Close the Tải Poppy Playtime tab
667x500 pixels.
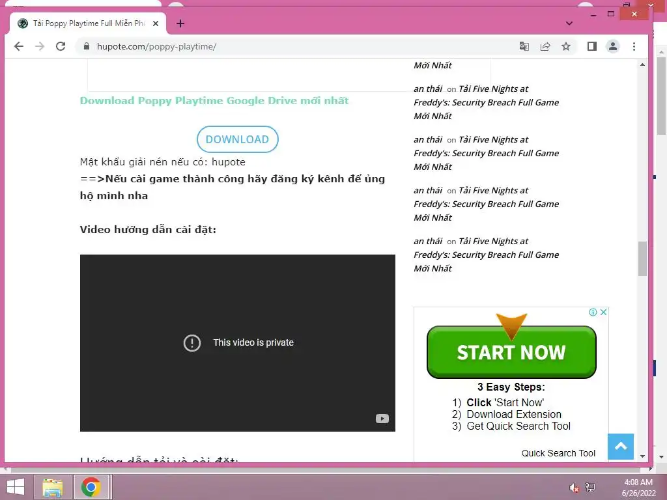(156, 23)
